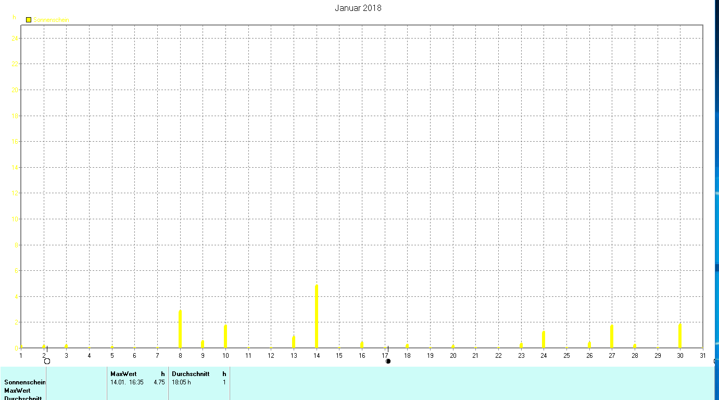Click the x-axis label 29
Viewport: 719px width, 400px height.
pyautogui.click(x=658, y=356)
